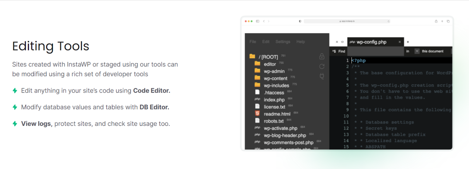
Task: Open readme.html in the file tree
Action: pos(277,114)
